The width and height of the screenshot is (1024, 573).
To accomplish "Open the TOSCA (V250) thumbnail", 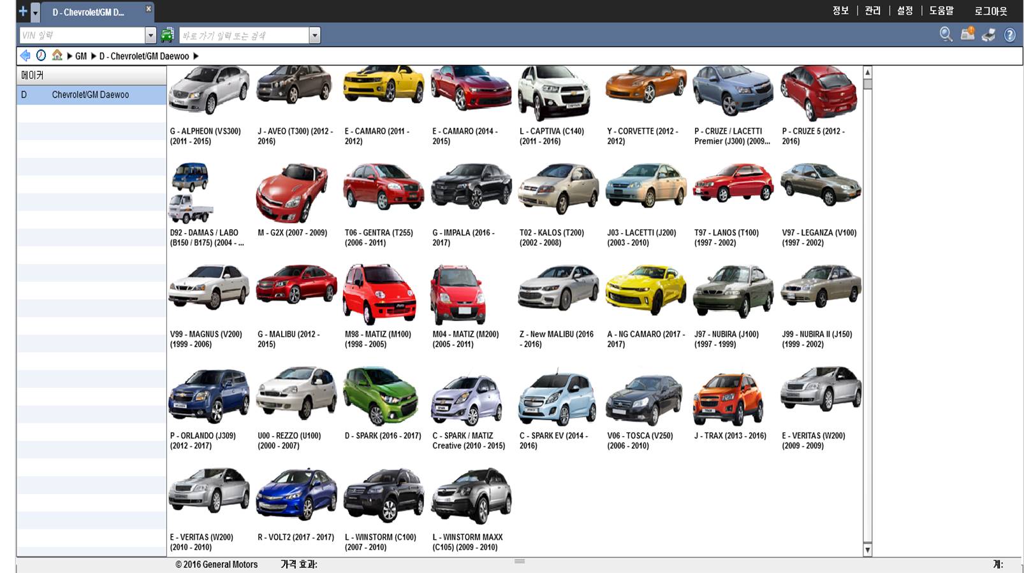I will click(x=643, y=400).
